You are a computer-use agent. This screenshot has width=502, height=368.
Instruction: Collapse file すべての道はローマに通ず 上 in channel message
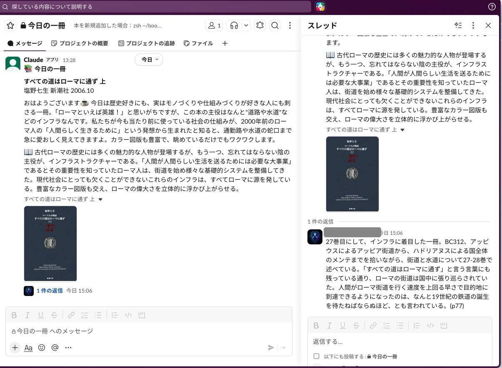(x=100, y=199)
